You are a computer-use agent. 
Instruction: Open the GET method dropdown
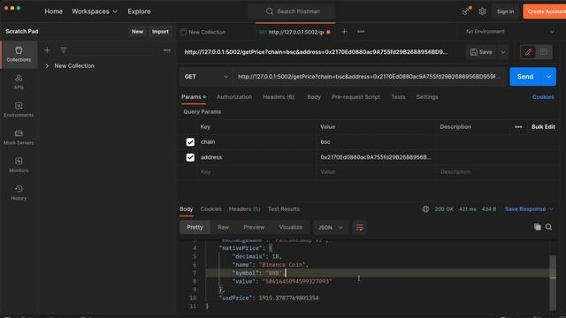(206, 77)
